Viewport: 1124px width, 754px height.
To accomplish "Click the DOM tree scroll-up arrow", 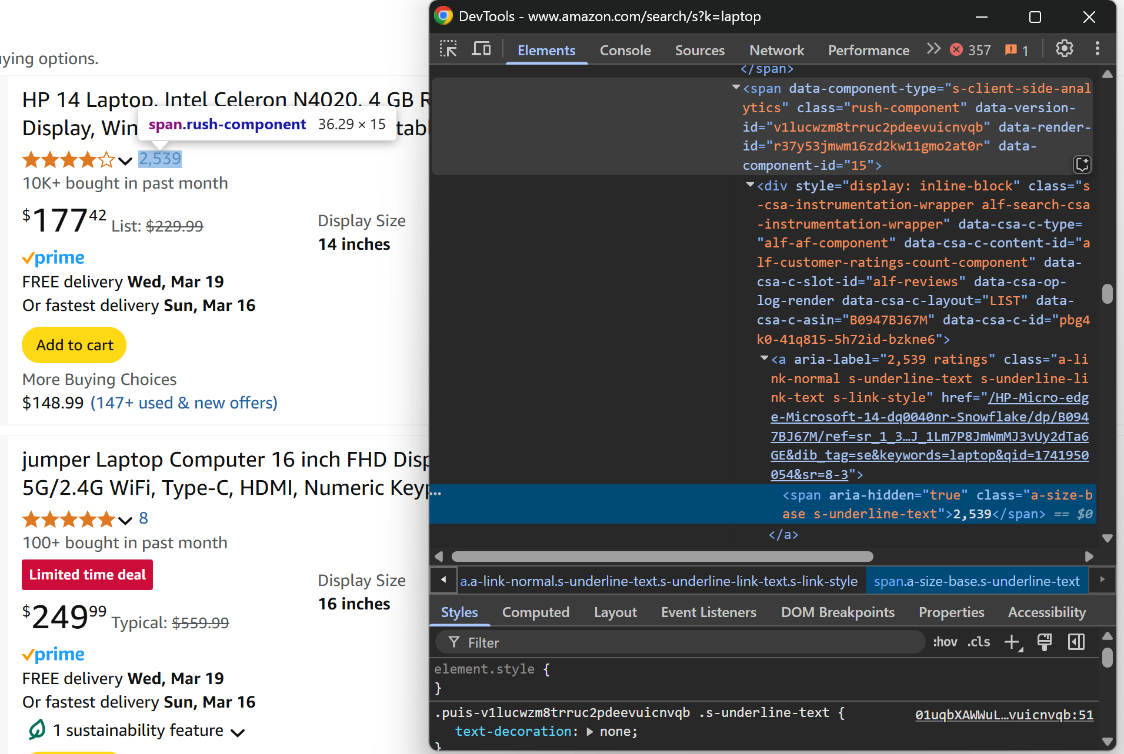I will point(1108,74).
